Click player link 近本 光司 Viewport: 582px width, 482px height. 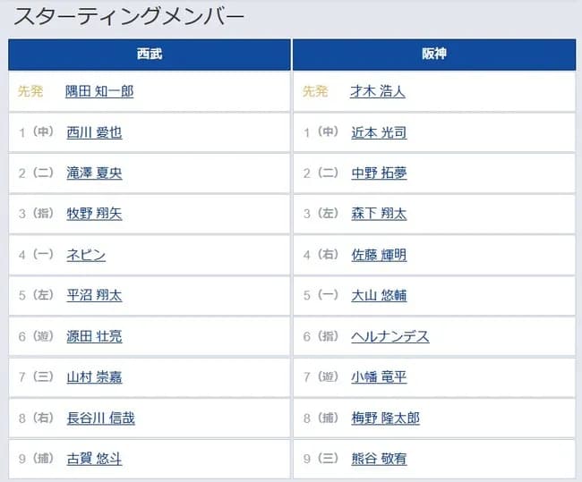click(379, 132)
